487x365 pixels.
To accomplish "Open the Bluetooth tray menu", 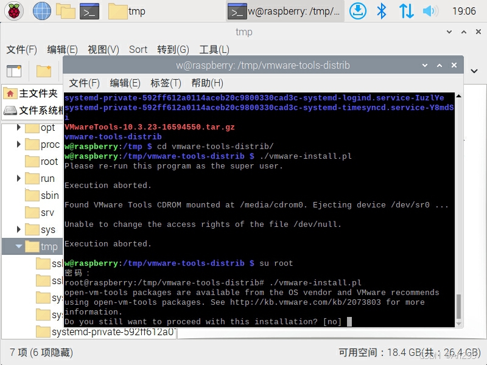I will (382, 12).
